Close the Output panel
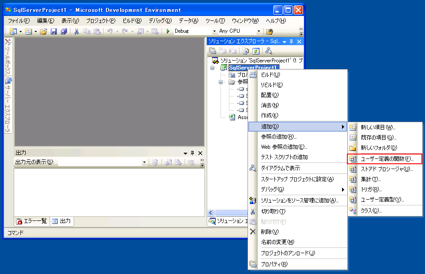The image size is (425, 274). click(201, 153)
